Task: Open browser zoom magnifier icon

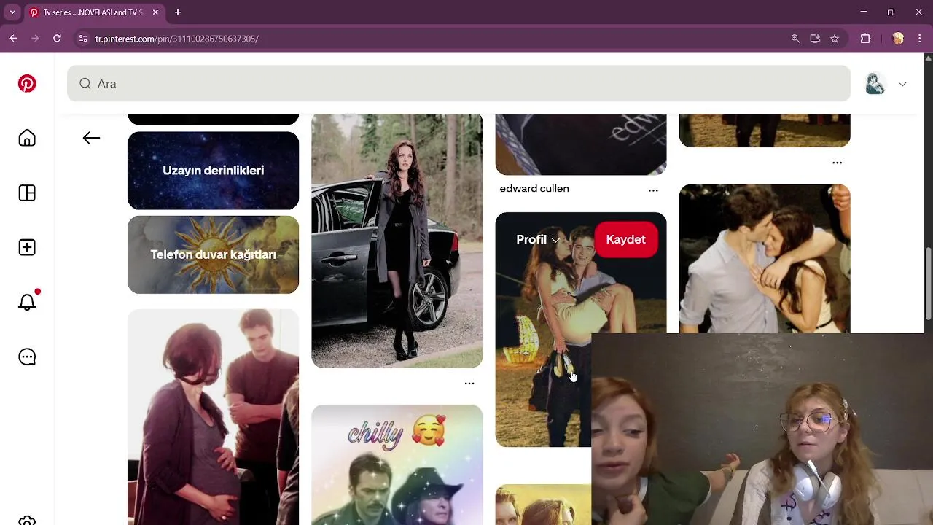Action: (x=795, y=39)
